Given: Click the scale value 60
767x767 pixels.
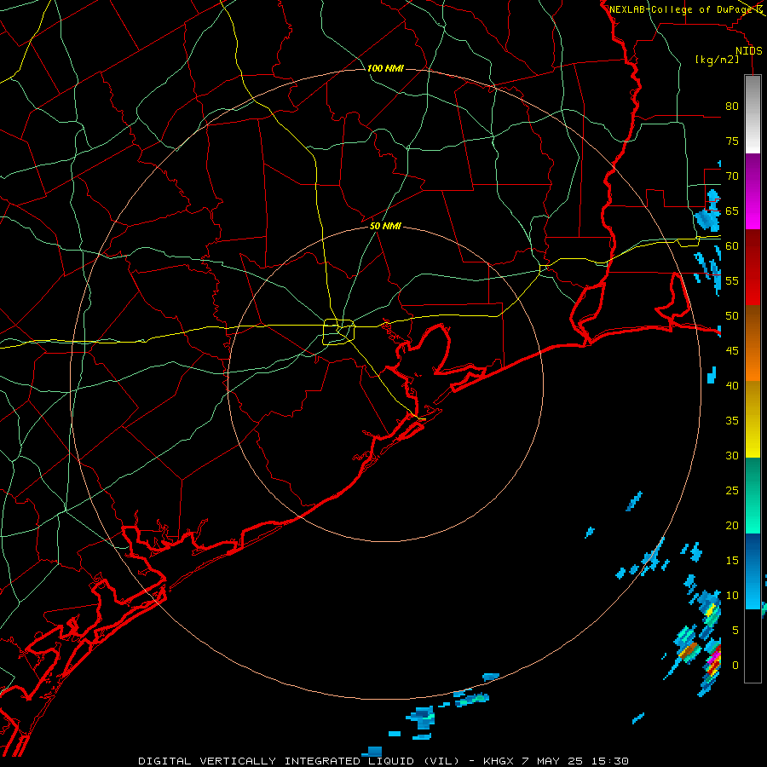Looking at the screenshot, I should 732,245.
